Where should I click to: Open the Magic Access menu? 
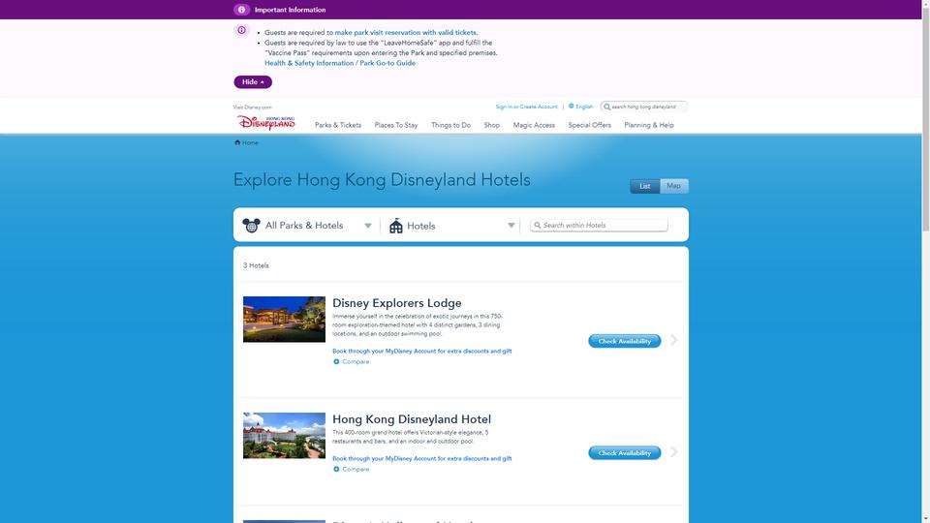click(534, 125)
